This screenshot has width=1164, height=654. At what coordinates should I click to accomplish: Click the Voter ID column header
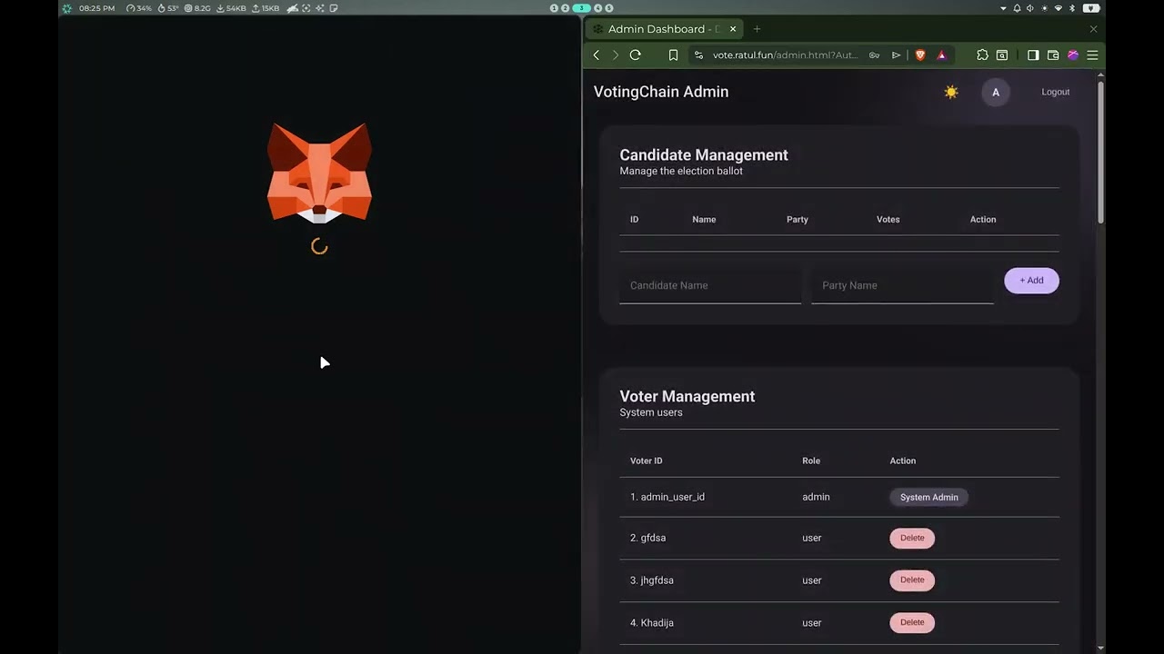click(x=647, y=461)
